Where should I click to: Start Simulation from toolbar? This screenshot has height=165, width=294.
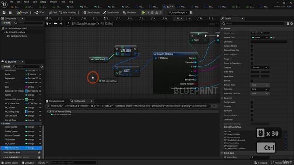pyautogui.click(x=130, y=12)
